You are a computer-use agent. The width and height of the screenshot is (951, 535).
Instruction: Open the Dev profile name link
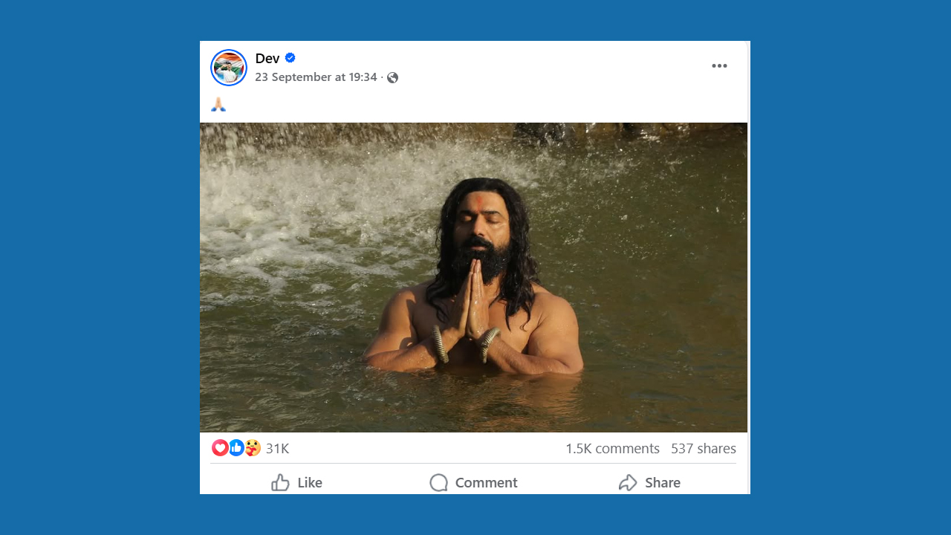click(267, 59)
